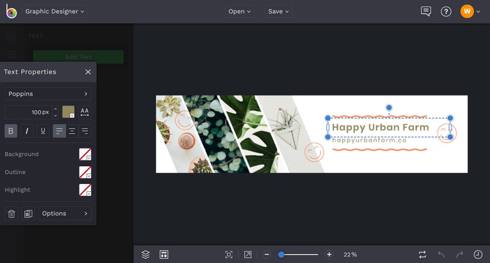Toggle italic formatting

(27, 131)
